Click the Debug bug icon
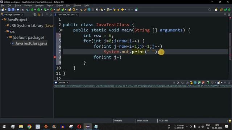Screen dimensions: 232x130 click(32, 10)
